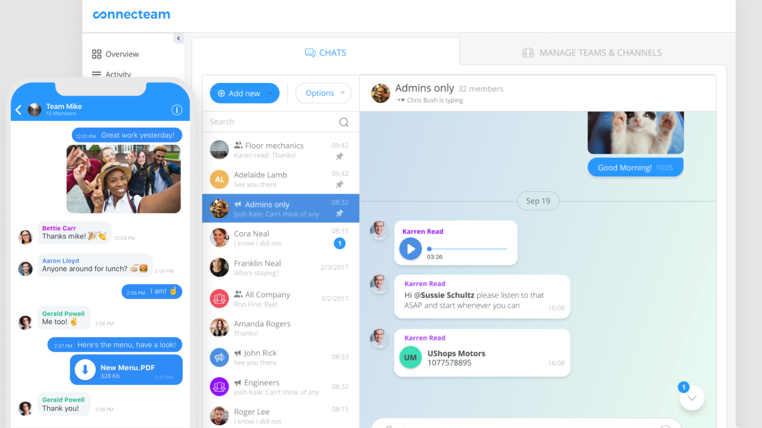Viewport: 762px width, 428px height.
Task: Collapse the left sidebar with the chevron
Action: click(x=179, y=38)
